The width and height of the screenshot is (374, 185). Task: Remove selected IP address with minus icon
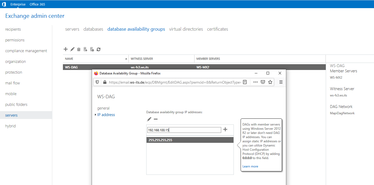(x=156, y=119)
